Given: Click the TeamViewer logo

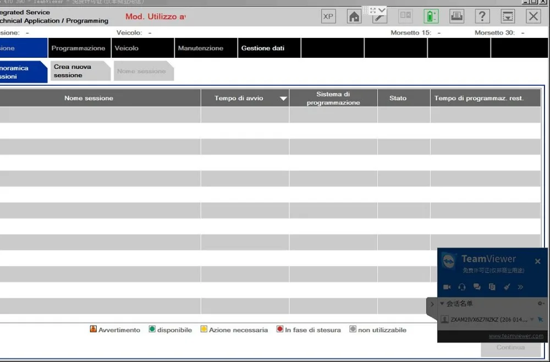Looking at the screenshot, I should point(448,261).
